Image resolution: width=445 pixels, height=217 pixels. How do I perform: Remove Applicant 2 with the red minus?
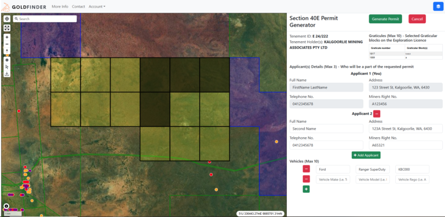coord(377,113)
